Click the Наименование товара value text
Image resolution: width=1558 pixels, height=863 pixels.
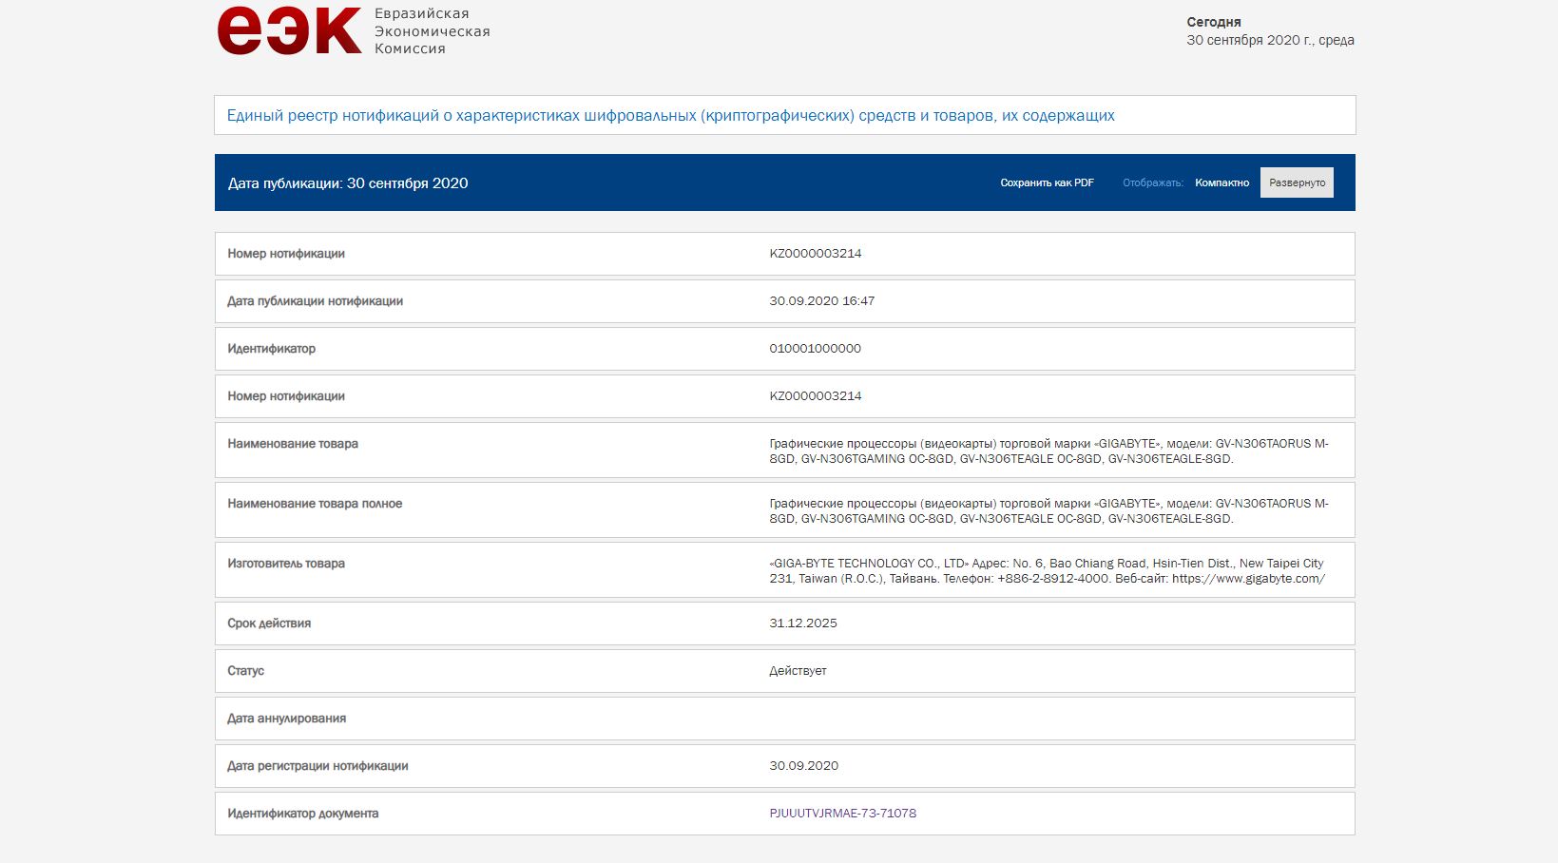tap(1048, 451)
